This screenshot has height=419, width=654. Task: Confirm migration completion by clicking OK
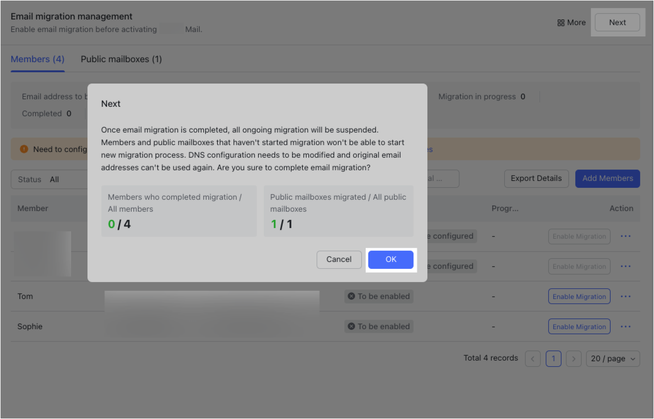pos(390,259)
